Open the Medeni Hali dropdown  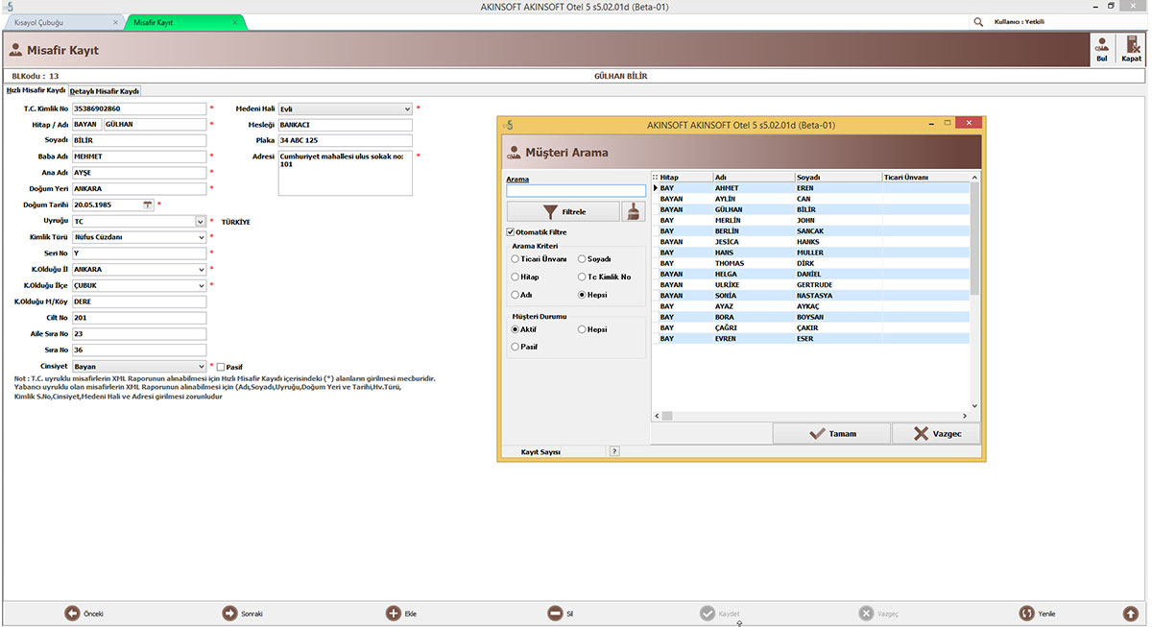(407, 109)
